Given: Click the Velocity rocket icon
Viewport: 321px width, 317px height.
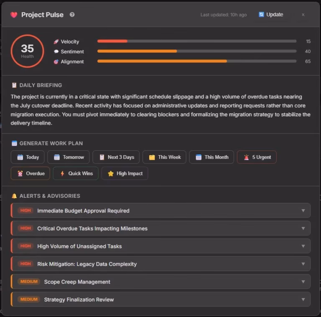Looking at the screenshot, I should point(56,41).
